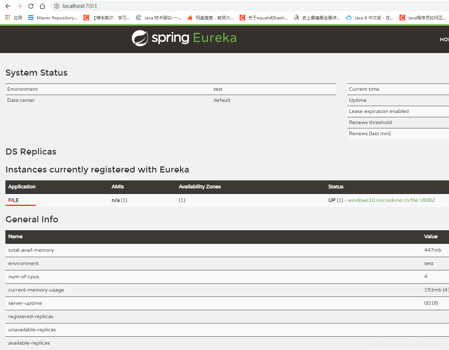Viewport: 449px width, 350px height.
Task: Select the FILE application cell
Action: (14, 200)
